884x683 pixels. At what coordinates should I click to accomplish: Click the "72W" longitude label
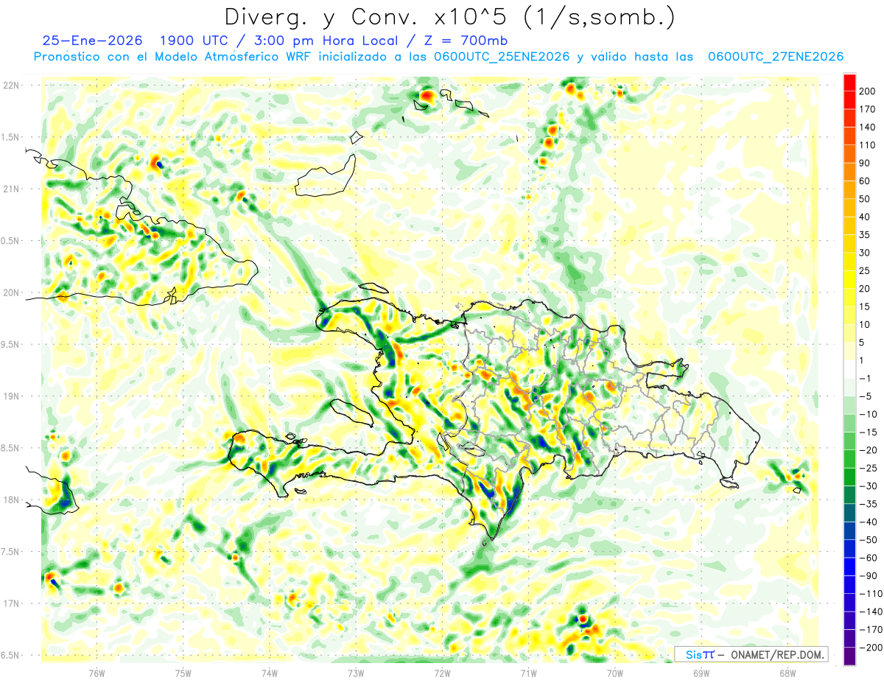442,672
